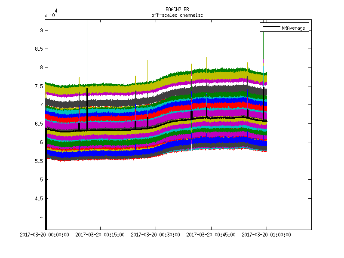Click the y-axis tick label 9
The image size is (344, 258).
41,31
